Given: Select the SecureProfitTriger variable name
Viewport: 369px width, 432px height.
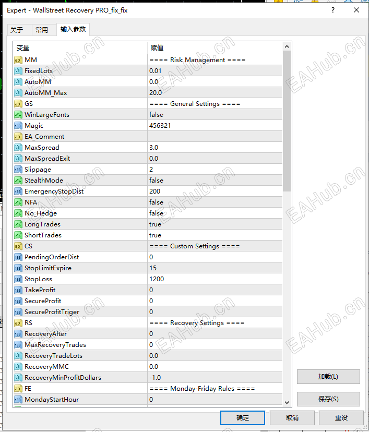Looking at the screenshot, I should [x=52, y=312].
